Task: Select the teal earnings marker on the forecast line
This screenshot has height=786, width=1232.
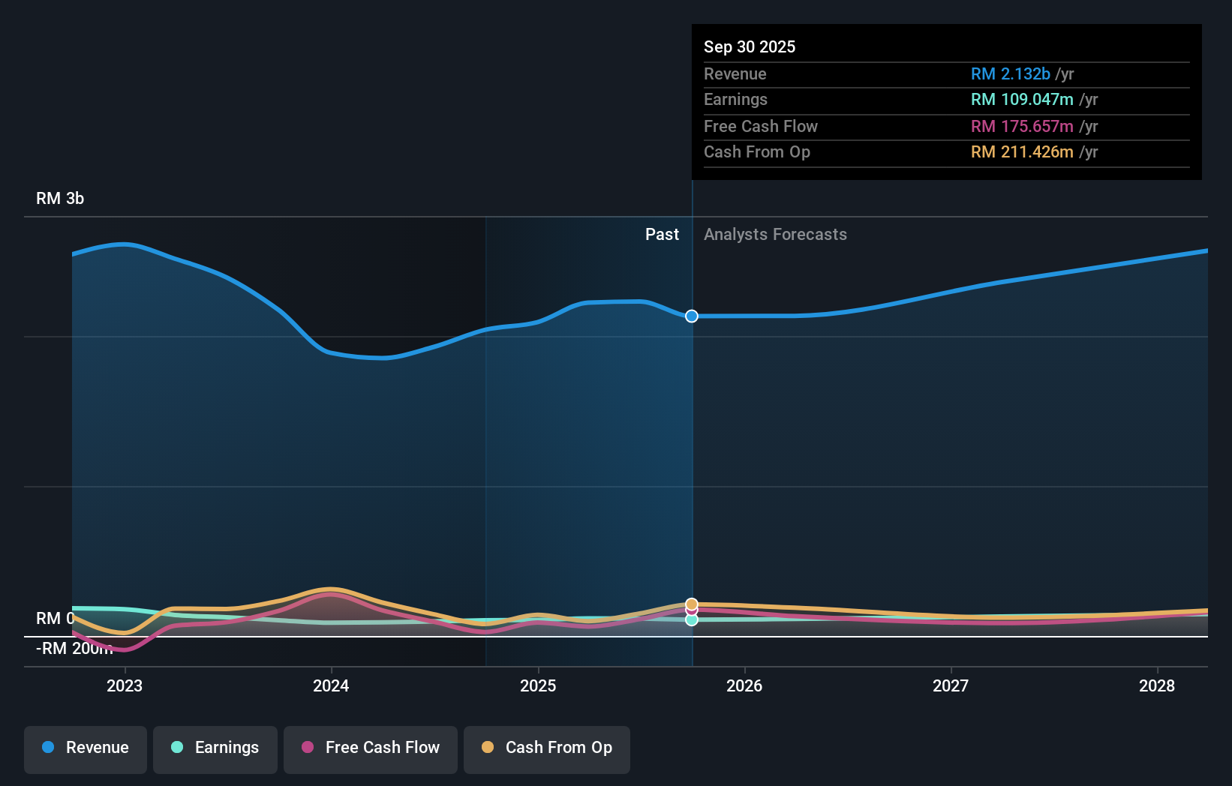Action: (x=691, y=619)
